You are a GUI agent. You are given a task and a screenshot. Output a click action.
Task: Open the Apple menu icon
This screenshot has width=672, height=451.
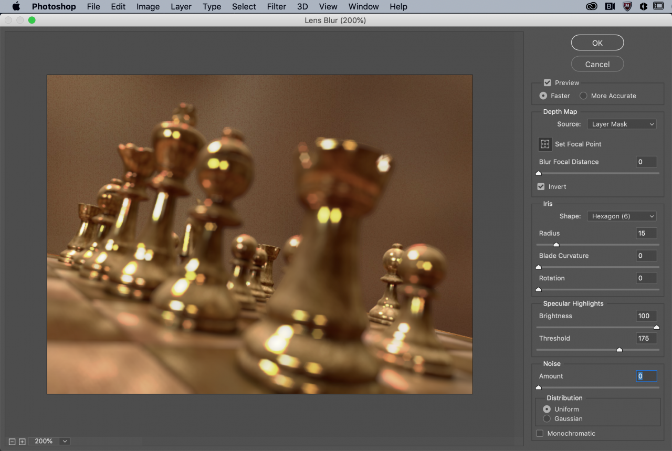click(x=15, y=6)
